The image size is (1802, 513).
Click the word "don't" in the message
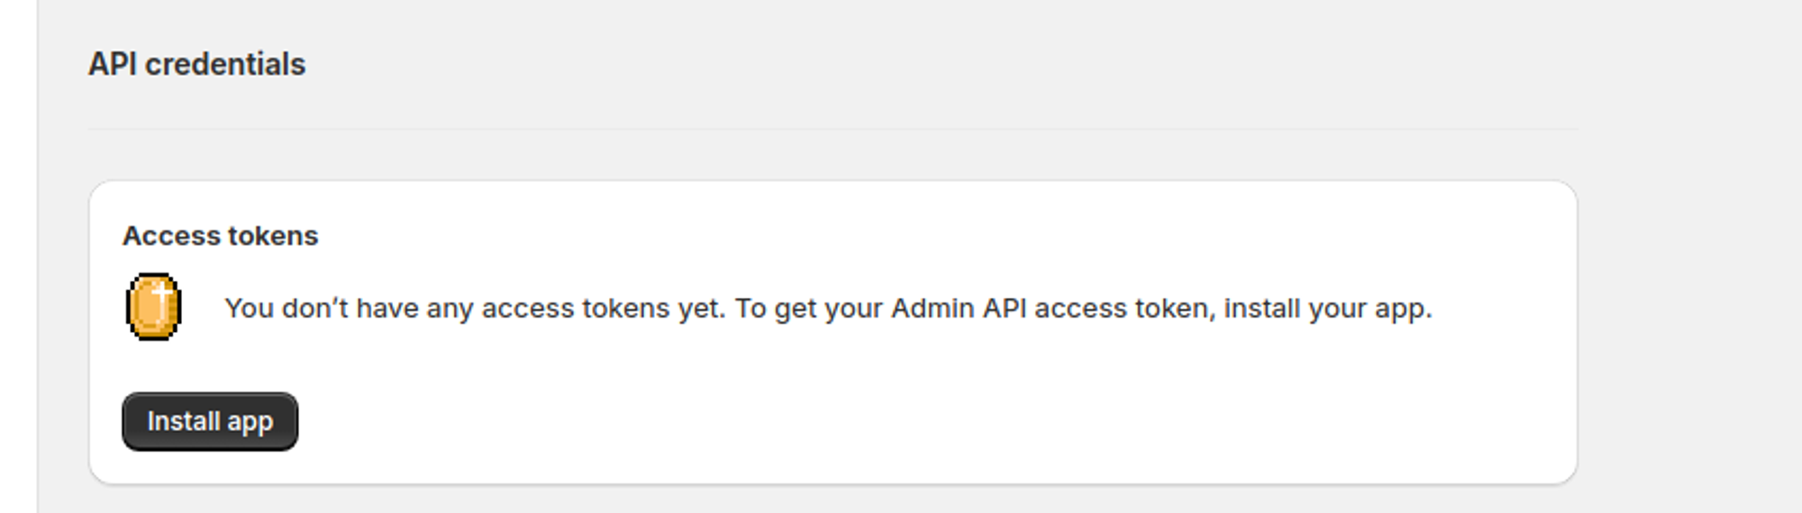314,309
